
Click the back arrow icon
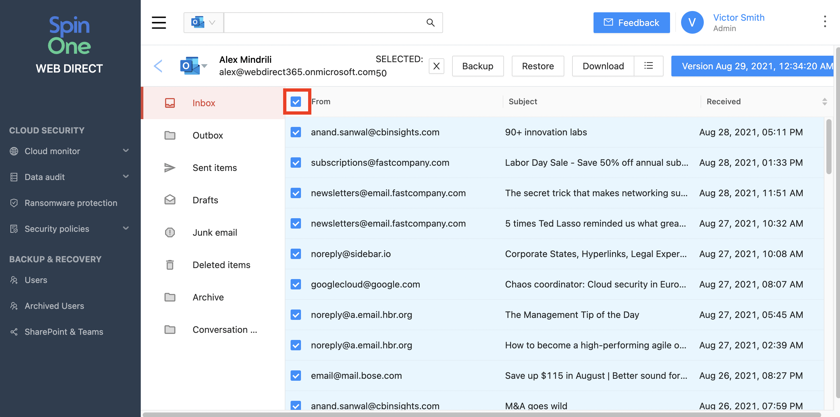[158, 66]
